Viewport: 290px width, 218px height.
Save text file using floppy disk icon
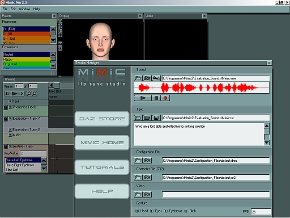(x=156, y=118)
